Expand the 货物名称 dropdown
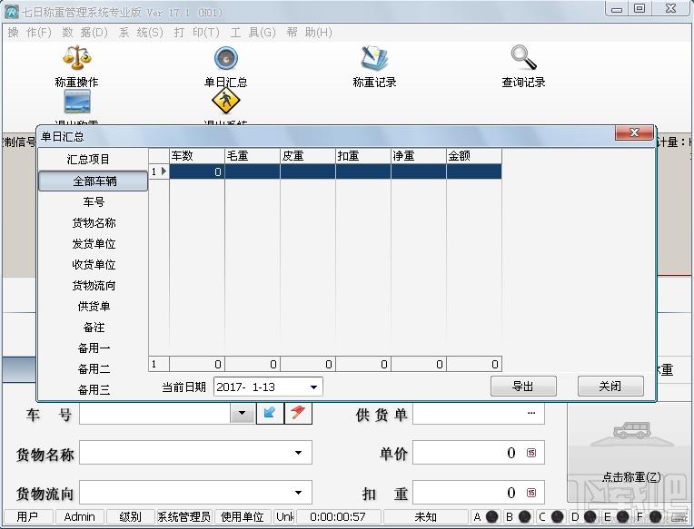The image size is (694, 529). pyautogui.click(x=298, y=453)
